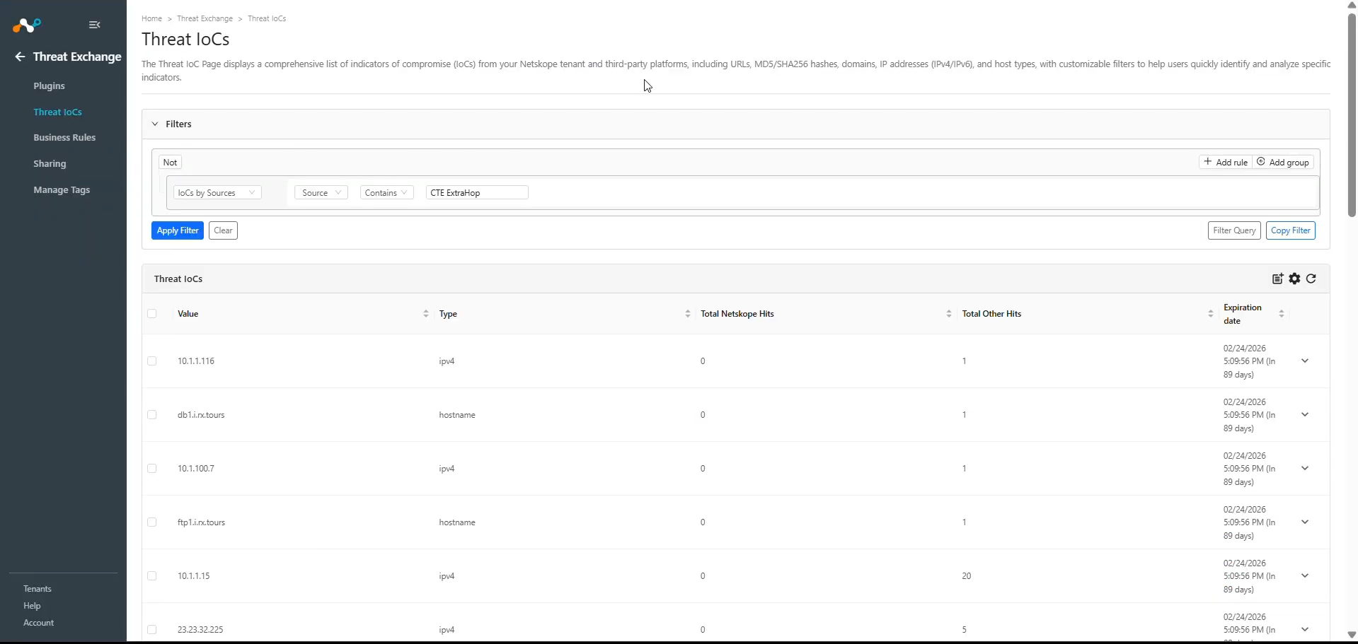
Task: Click the 20 other hits cell
Action: pos(967,576)
